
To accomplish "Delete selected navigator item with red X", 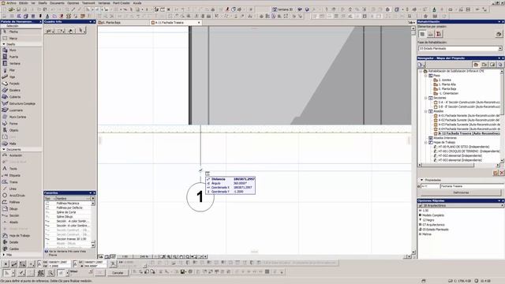I will [502, 174].
